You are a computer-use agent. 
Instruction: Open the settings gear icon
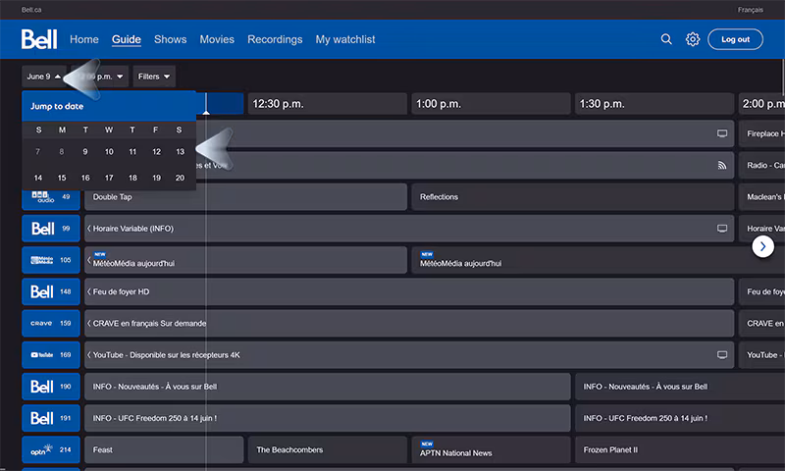[x=693, y=39]
